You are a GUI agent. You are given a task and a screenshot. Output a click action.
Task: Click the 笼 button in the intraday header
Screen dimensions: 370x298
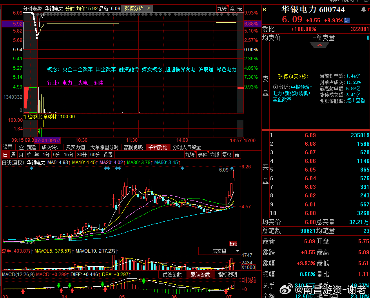click(240, 9)
